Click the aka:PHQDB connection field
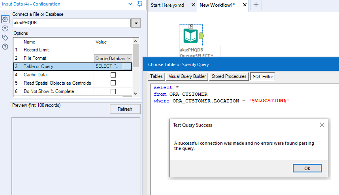 [72, 23]
